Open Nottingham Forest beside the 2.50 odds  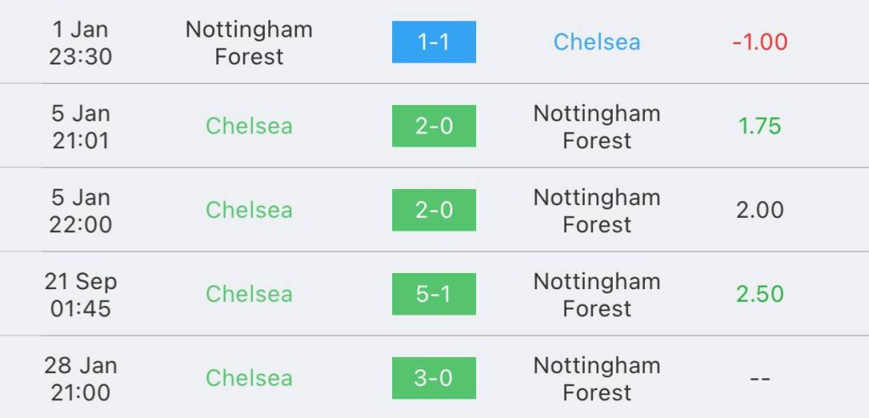pyautogui.click(x=597, y=294)
